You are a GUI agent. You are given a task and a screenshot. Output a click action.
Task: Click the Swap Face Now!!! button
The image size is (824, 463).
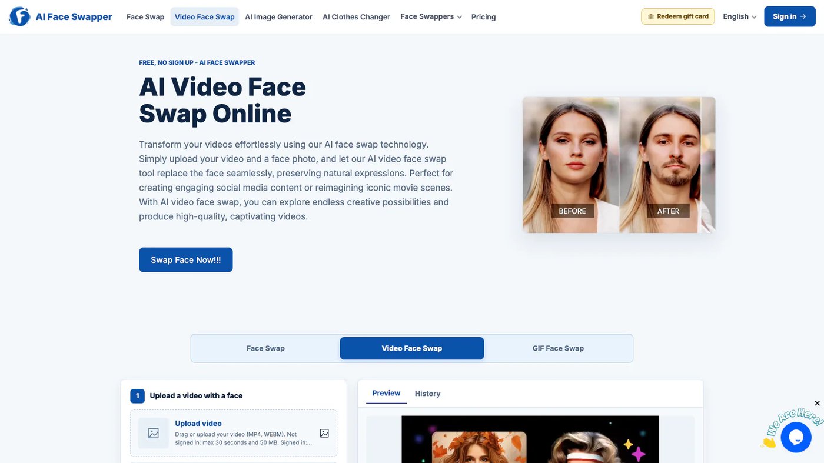click(186, 260)
